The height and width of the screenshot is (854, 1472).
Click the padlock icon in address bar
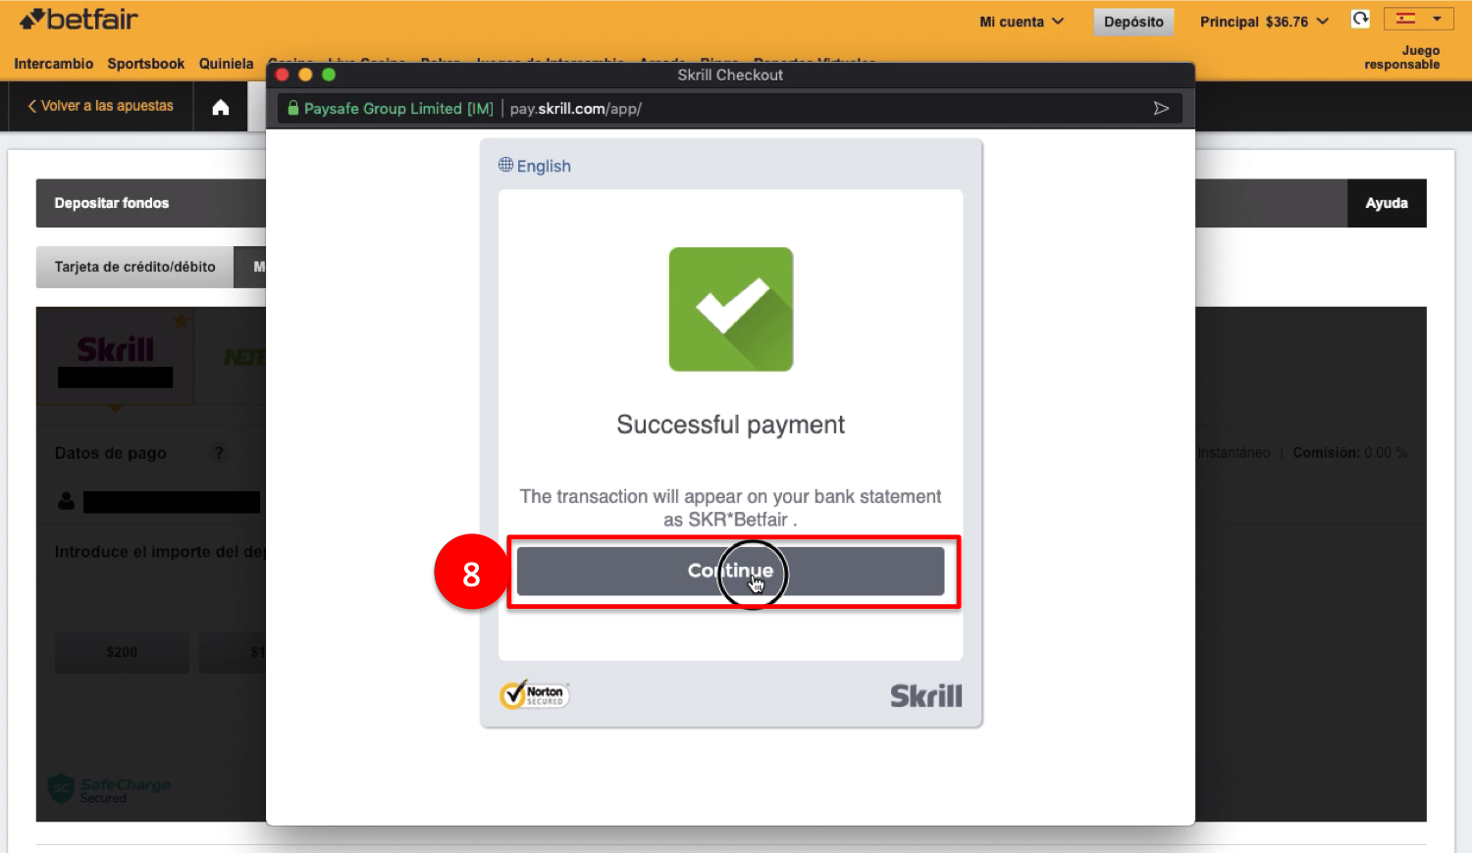point(292,108)
